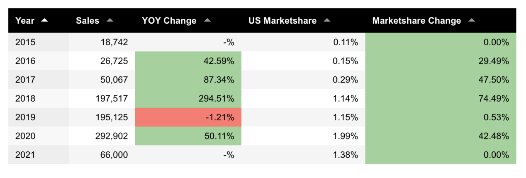Click the green 294.51% YOY cell
The image size is (526, 178).
pyautogui.click(x=188, y=99)
